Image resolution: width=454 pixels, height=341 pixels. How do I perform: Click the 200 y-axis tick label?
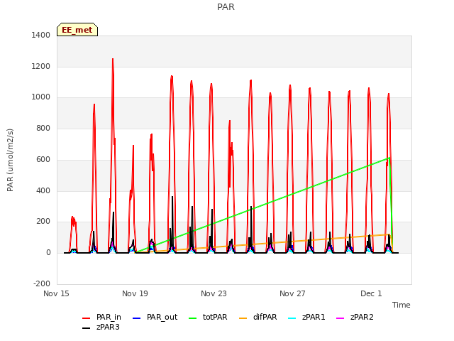[x=43, y=222]
